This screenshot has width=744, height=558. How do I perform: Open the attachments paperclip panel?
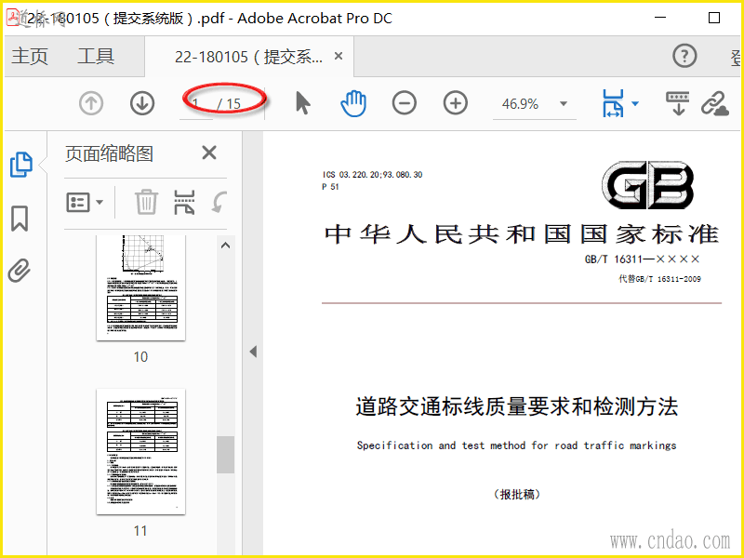pos(20,271)
